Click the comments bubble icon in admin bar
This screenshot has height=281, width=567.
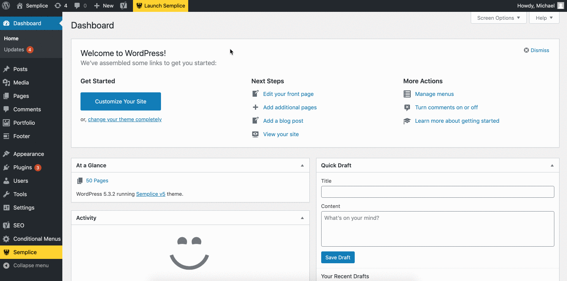[76, 6]
